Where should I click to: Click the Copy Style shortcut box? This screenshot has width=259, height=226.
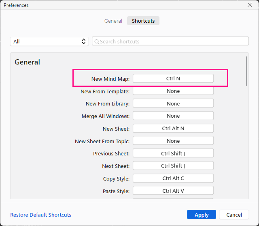coord(173,178)
